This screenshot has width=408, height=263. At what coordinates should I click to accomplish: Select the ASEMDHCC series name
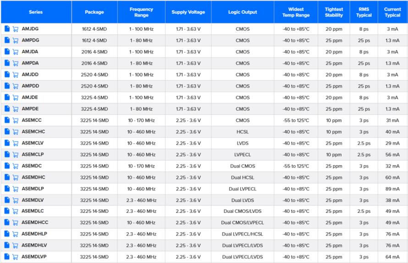(34, 223)
